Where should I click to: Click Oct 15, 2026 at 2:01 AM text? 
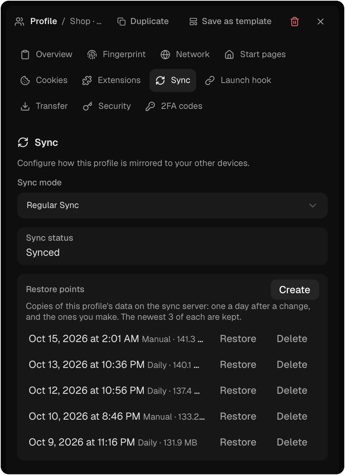(84, 339)
